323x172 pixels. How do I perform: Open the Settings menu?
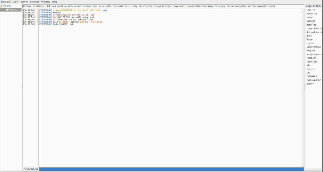tap(34, 2)
